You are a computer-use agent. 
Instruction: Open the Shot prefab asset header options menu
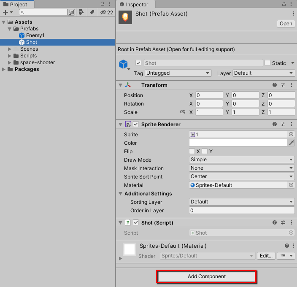(x=293, y=14)
